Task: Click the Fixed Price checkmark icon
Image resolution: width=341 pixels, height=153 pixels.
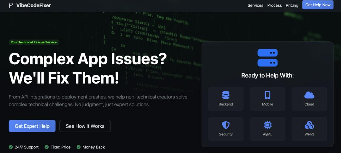Action: [47, 147]
